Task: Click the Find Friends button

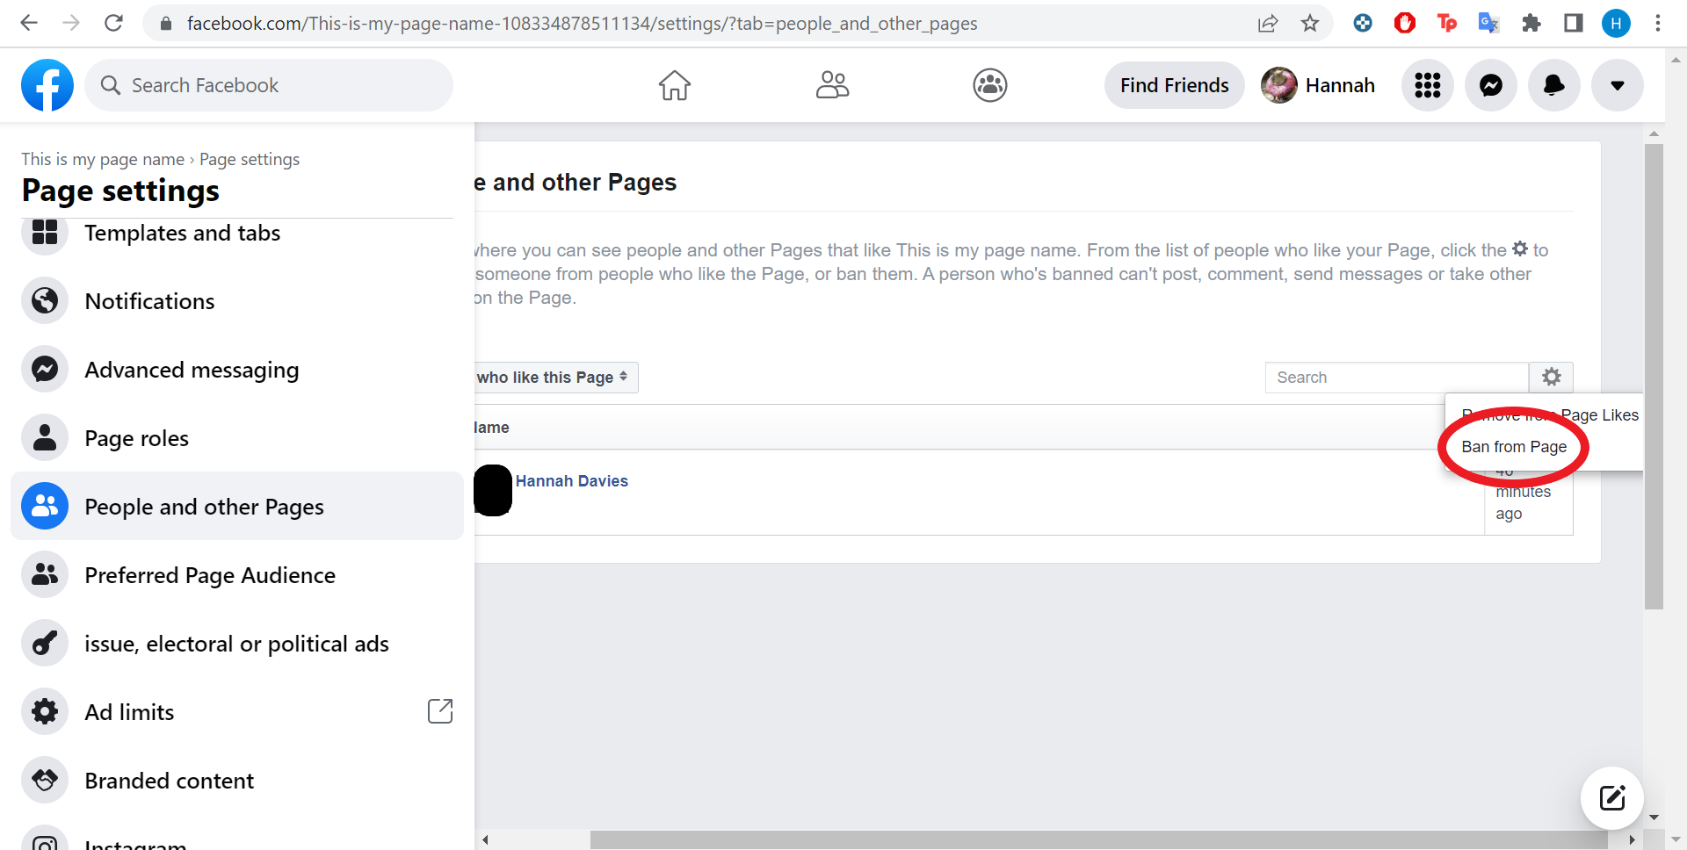Action: click(1175, 85)
